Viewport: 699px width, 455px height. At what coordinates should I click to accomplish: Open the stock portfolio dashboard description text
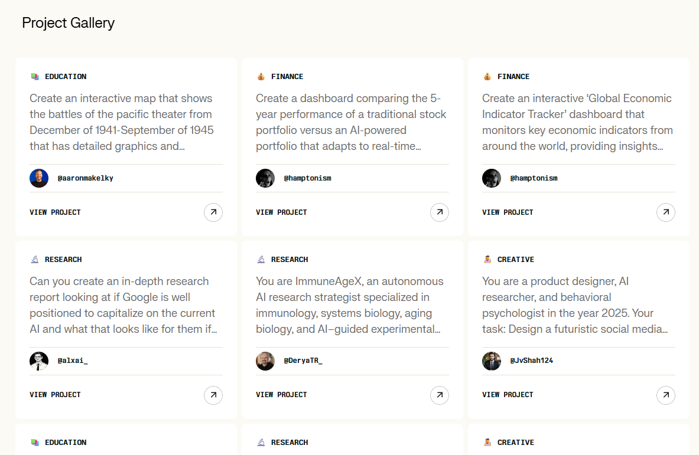(352, 122)
